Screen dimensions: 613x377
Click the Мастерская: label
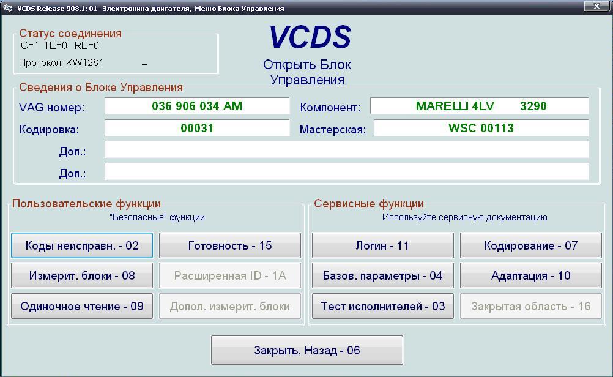click(x=333, y=130)
